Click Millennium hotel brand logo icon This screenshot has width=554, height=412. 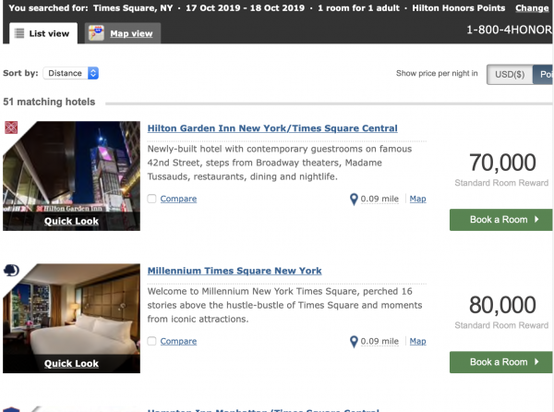[10, 270]
